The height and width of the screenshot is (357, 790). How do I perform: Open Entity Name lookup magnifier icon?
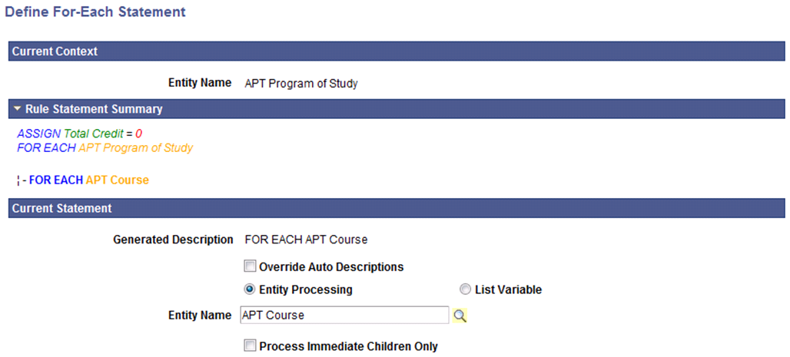pos(460,316)
